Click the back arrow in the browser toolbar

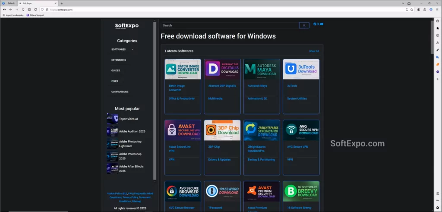(11, 9)
